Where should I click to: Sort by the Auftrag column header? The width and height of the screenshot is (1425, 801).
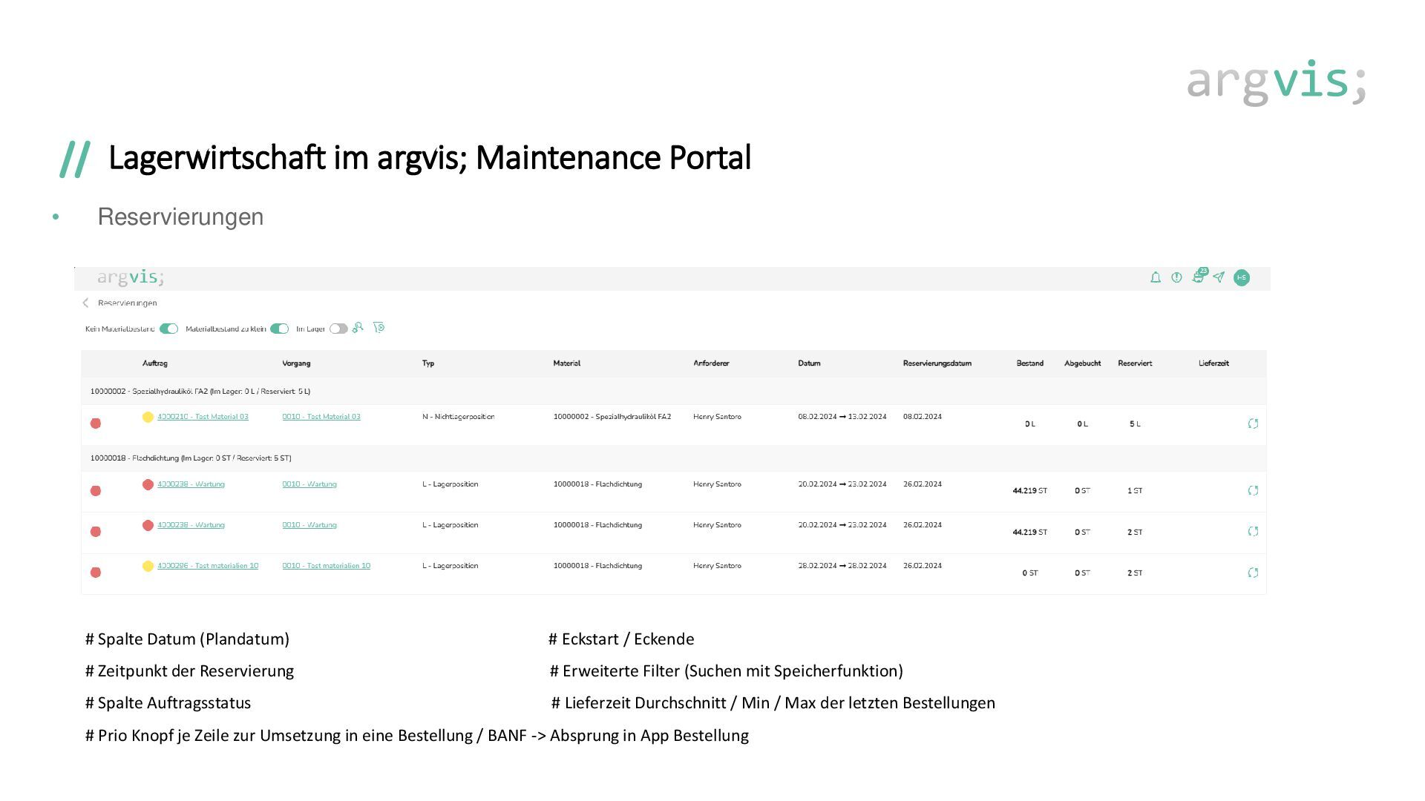coord(155,363)
